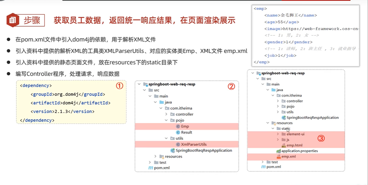Click the XML job line
This screenshot has width=368, height=185.
tap(280, 56)
